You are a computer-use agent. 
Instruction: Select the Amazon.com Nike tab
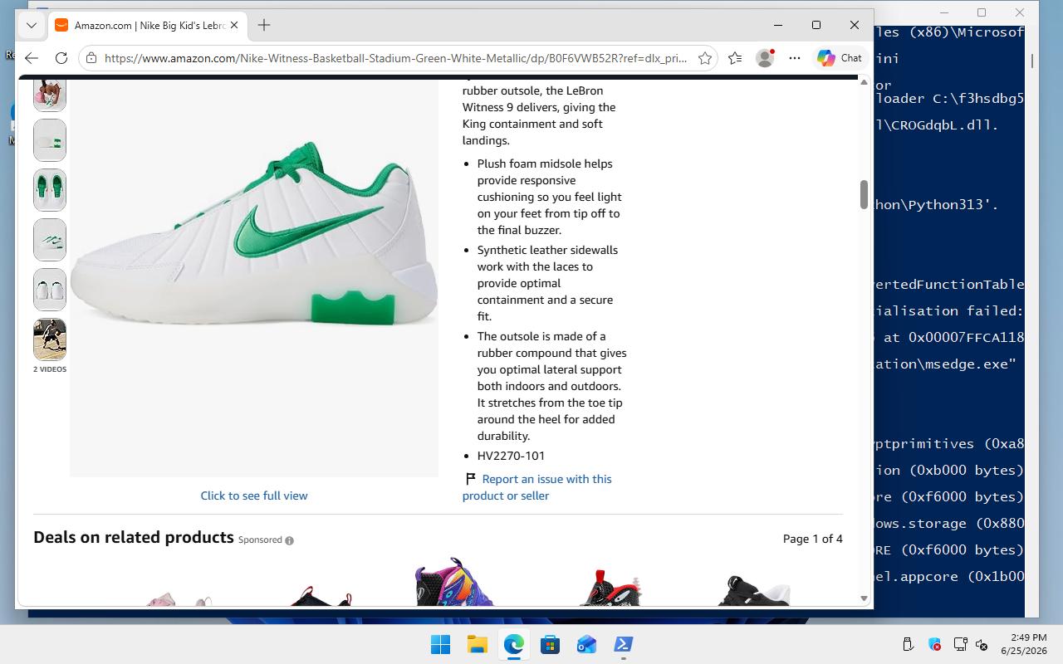(146, 25)
